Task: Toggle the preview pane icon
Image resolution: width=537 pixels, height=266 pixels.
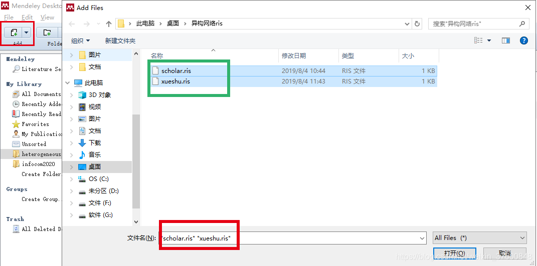Action: [505, 40]
